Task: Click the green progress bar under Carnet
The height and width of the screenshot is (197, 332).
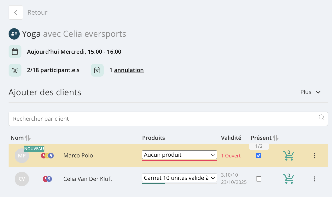Action: (x=154, y=184)
